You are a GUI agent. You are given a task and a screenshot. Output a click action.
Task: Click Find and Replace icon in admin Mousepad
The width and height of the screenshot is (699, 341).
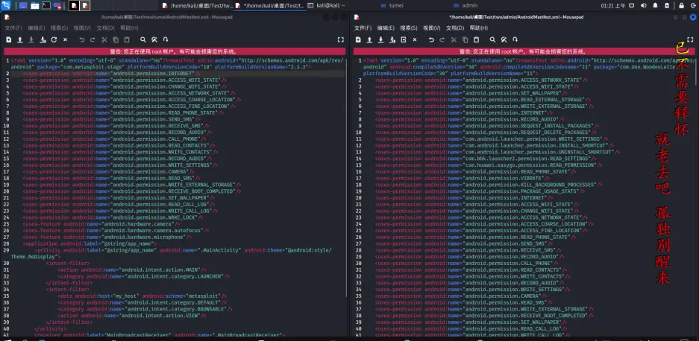click(505, 39)
